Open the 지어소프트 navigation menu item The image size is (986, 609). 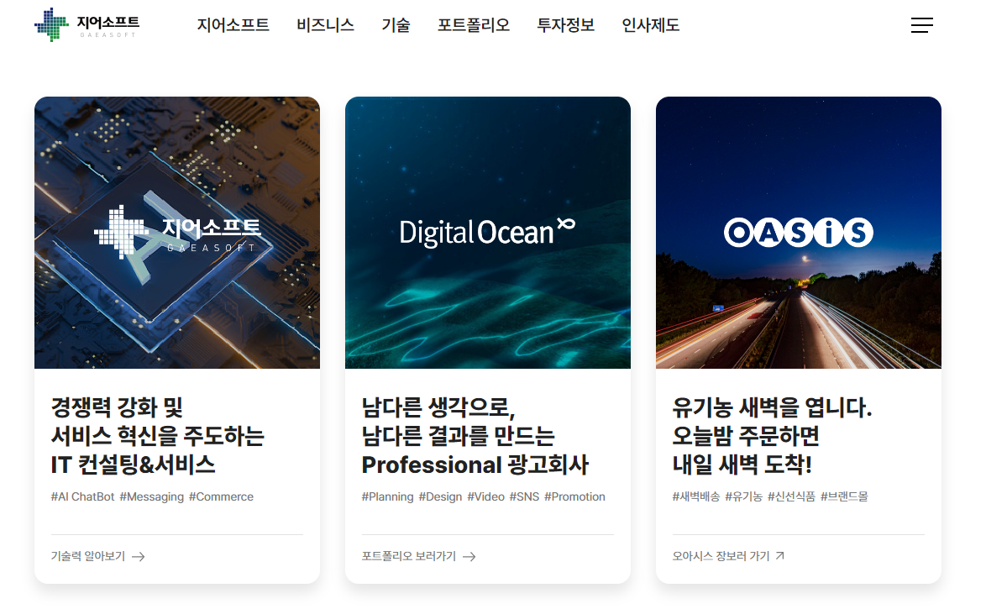233,25
